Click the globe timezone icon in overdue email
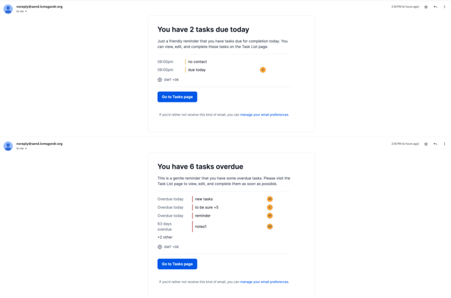Screen dimensions: 451x298 click(x=160, y=247)
